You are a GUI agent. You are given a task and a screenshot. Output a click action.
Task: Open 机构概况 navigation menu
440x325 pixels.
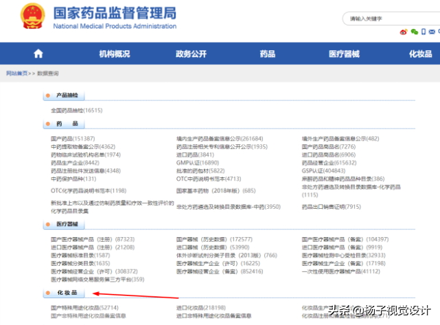point(115,54)
